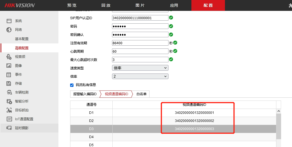This screenshot has height=147, width=292.
Task: Click green checkmark beside SIP用户认证ID
Action: tap(171, 18)
